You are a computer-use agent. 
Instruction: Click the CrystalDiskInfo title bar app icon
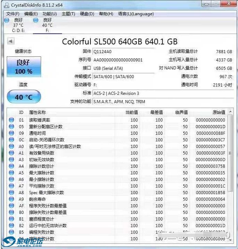coord(7,5)
